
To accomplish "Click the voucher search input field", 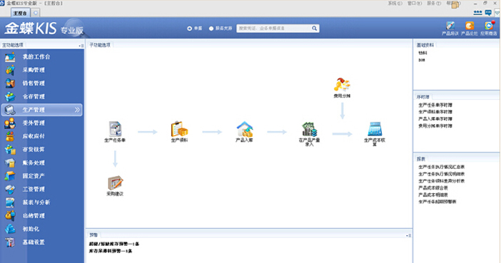I will pyautogui.click(x=274, y=29).
